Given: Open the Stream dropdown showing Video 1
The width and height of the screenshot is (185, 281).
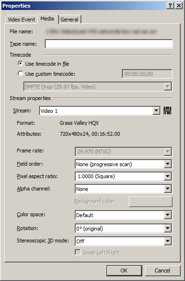Looking at the screenshot, I should [x=100, y=111].
